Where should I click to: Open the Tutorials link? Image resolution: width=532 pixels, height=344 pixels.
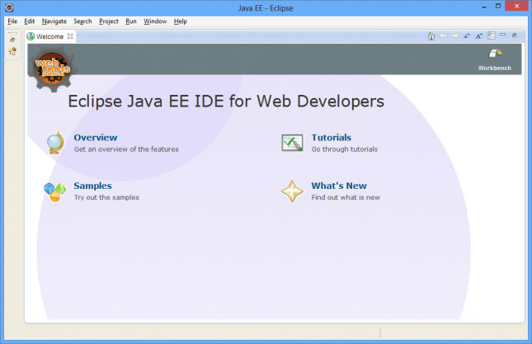tap(331, 138)
